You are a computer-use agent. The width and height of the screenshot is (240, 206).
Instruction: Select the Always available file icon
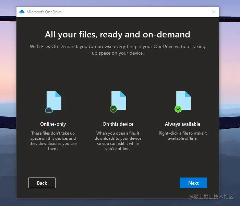point(183,102)
